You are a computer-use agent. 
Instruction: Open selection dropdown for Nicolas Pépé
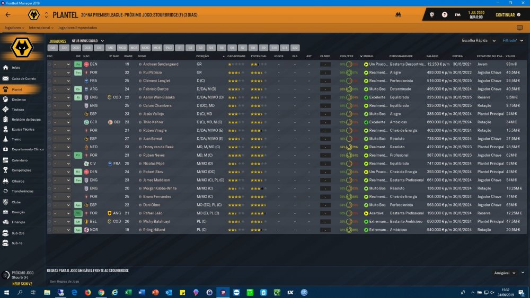pyautogui.click(x=61, y=164)
